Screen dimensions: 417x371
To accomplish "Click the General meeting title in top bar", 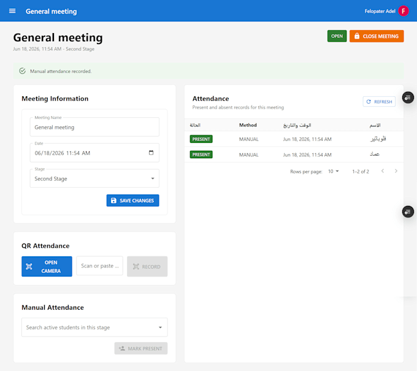I will [51, 11].
